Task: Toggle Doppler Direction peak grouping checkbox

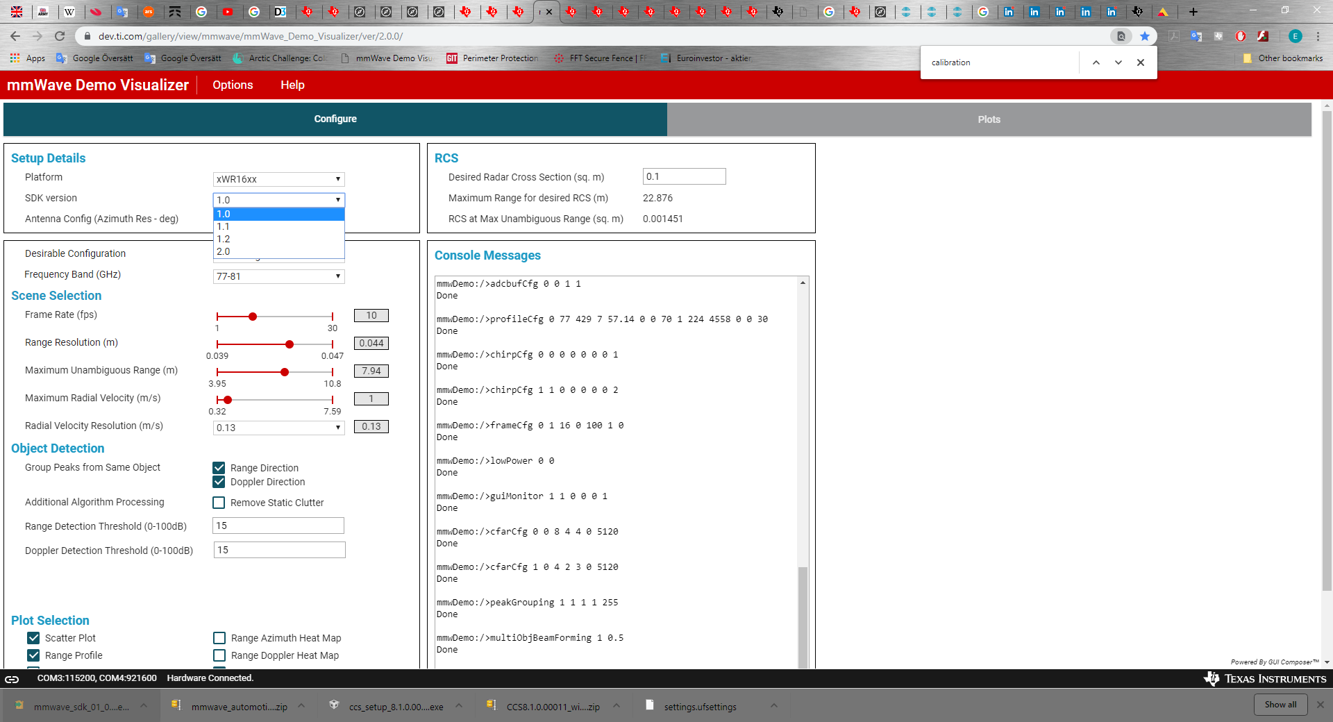Action: coord(219,482)
